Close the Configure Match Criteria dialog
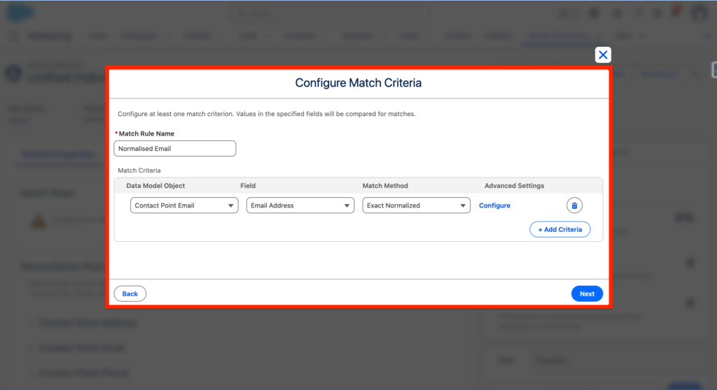Screen dimensions: 717x390 [x=603, y=55]
